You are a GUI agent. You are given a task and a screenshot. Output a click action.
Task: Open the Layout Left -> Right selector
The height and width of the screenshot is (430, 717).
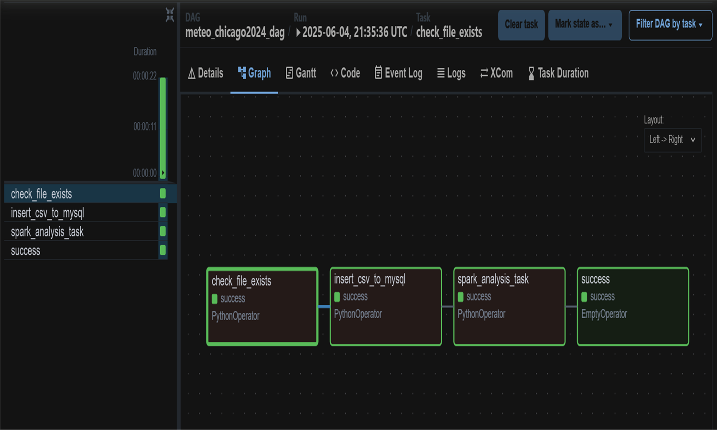(x=672, y=140)
